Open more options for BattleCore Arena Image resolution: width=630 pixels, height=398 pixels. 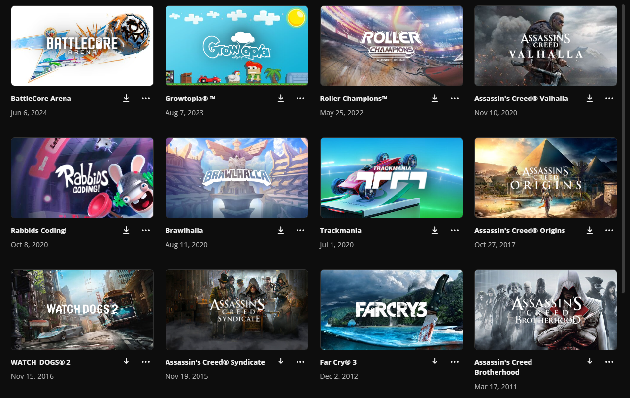click(146, 98)
